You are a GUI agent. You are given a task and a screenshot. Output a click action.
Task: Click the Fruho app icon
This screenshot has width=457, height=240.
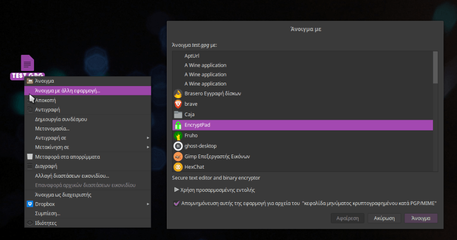coord(178,136)
